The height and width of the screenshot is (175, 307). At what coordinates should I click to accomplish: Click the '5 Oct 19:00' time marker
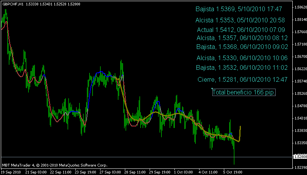(232, 172)
